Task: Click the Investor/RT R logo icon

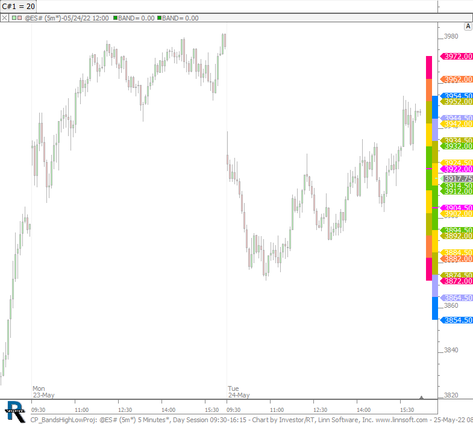Action: pyautogui.click(x=15, y=411)
